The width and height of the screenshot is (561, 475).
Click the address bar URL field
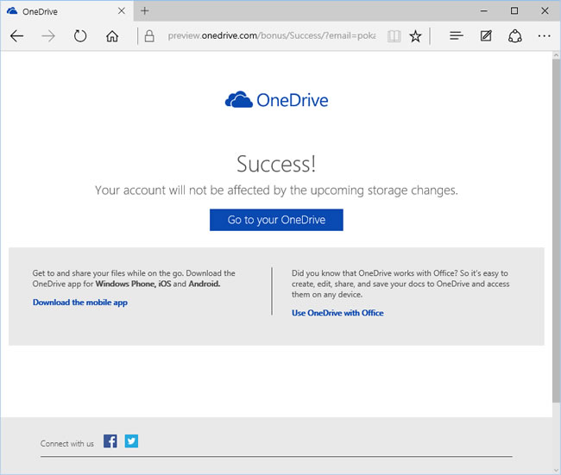tap(272, 35)
